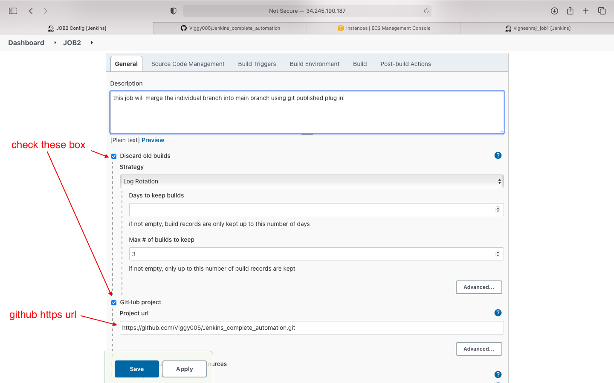Toggle Safari sidebar icon

(13, 11)
